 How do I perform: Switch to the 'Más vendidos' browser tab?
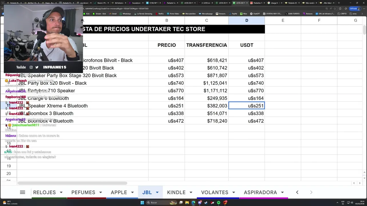point(309,3)
